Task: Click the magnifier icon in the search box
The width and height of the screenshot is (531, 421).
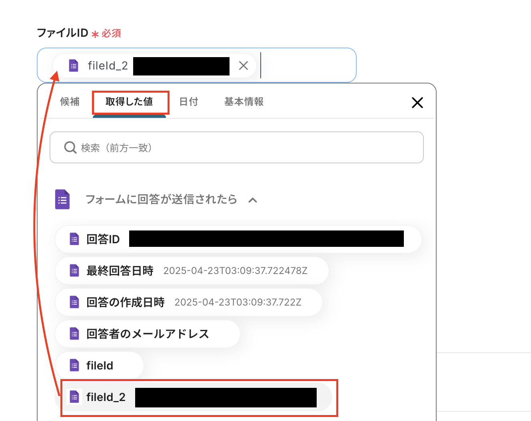Action: point(70,147)
